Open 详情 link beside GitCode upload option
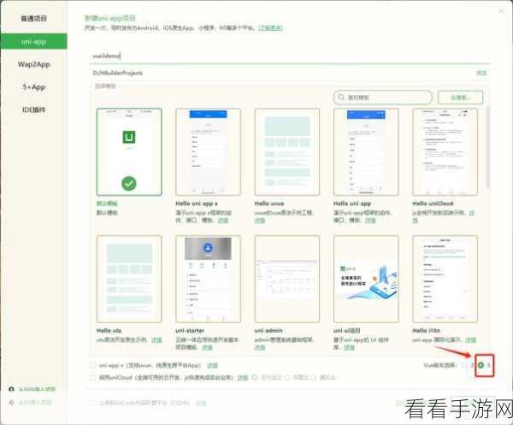The image size is (513, 425). (x=201, y=403)
